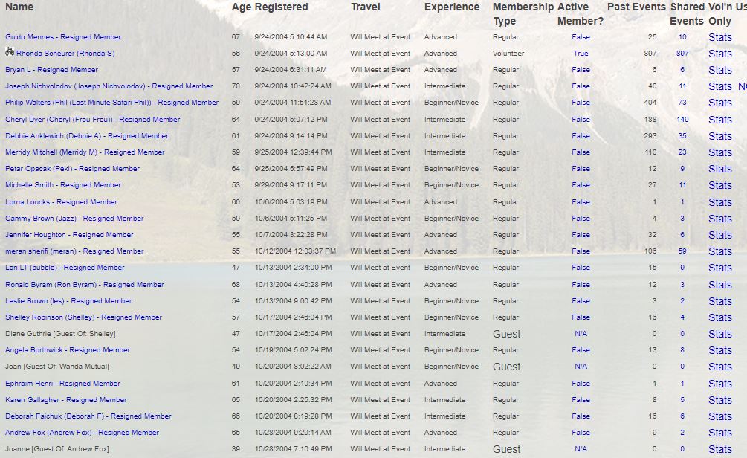Image resolution: width=747 pixels, height=458 pixels.
Task: Open Jennifer Houghton member link
Action: point(69,235)
